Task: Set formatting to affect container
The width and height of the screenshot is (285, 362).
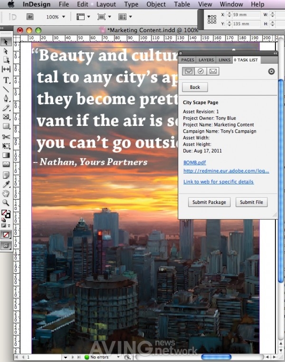Action: [3, 226]
